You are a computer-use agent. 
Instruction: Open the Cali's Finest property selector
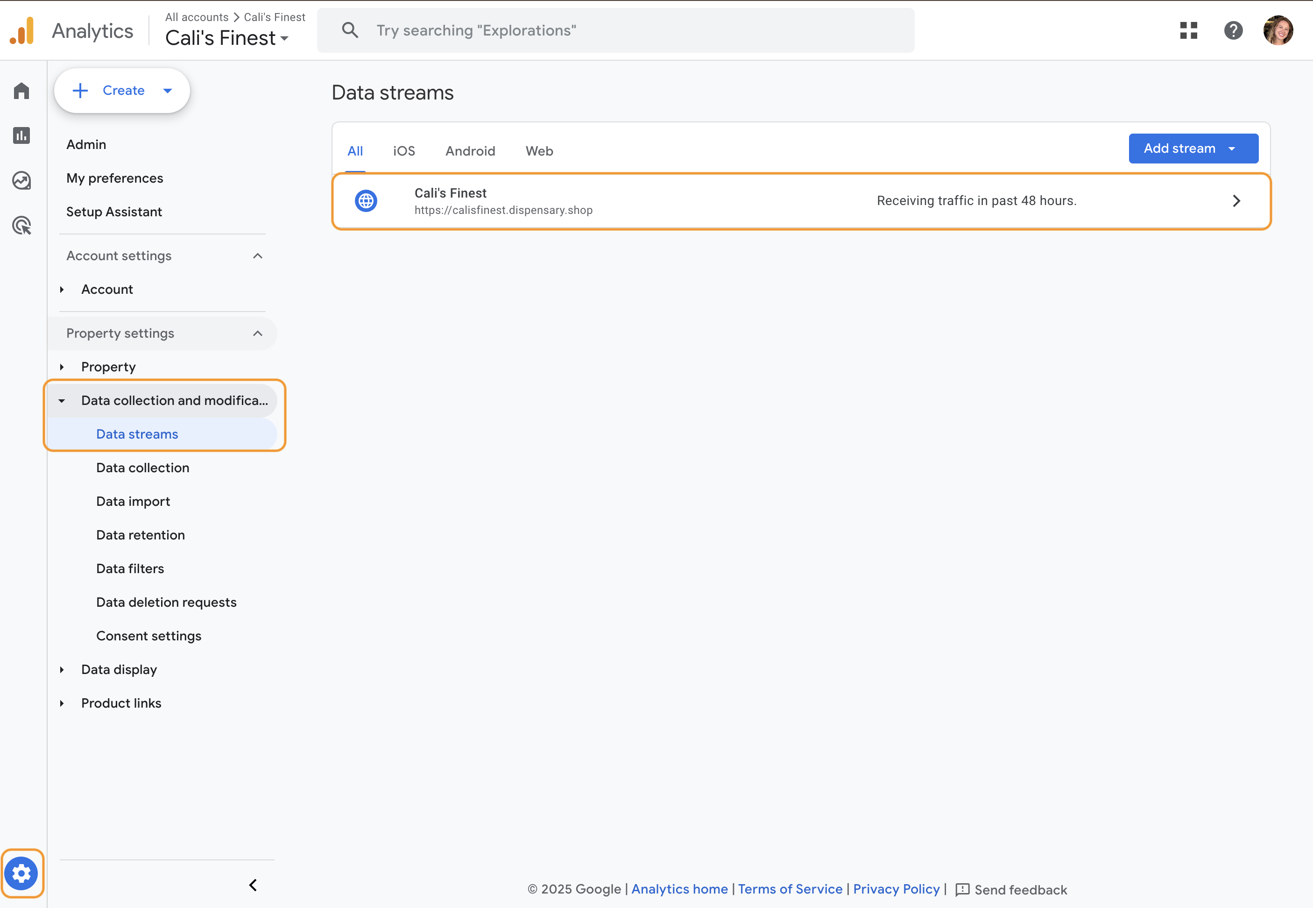pos(227,38)
